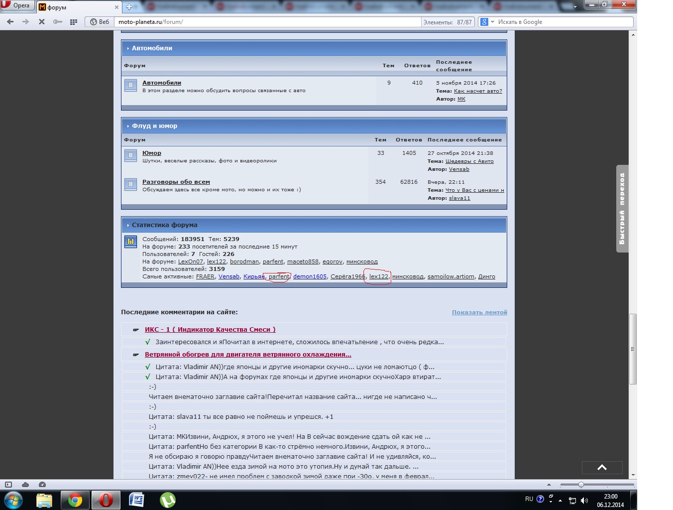The height and width of the screenshot is (510, 673).
Task: Collapse the Автомобили forum section
Action: tap(128, 48)
